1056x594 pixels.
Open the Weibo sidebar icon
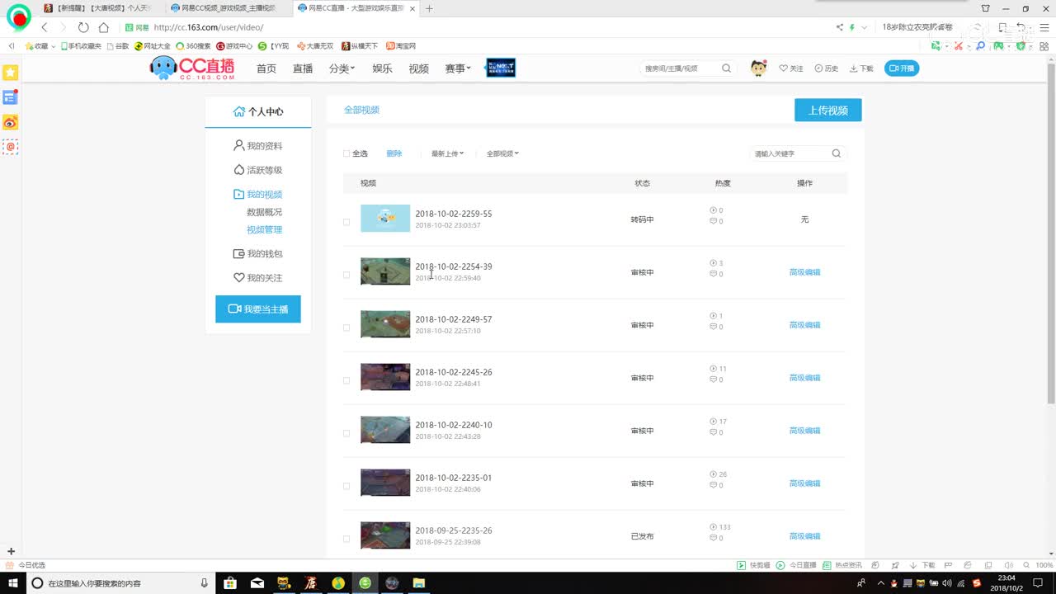click(x=10, y=122)
